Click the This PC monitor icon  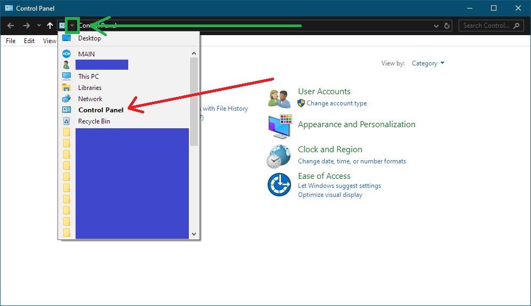pyautogui.click(x=67, y=76)
